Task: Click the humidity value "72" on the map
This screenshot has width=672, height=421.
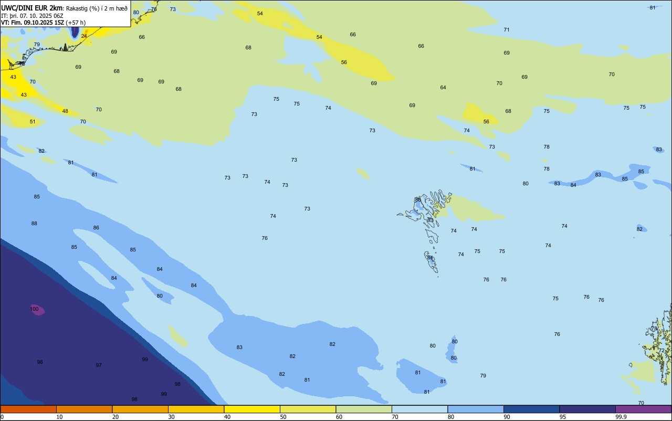Action: [661, 351]
